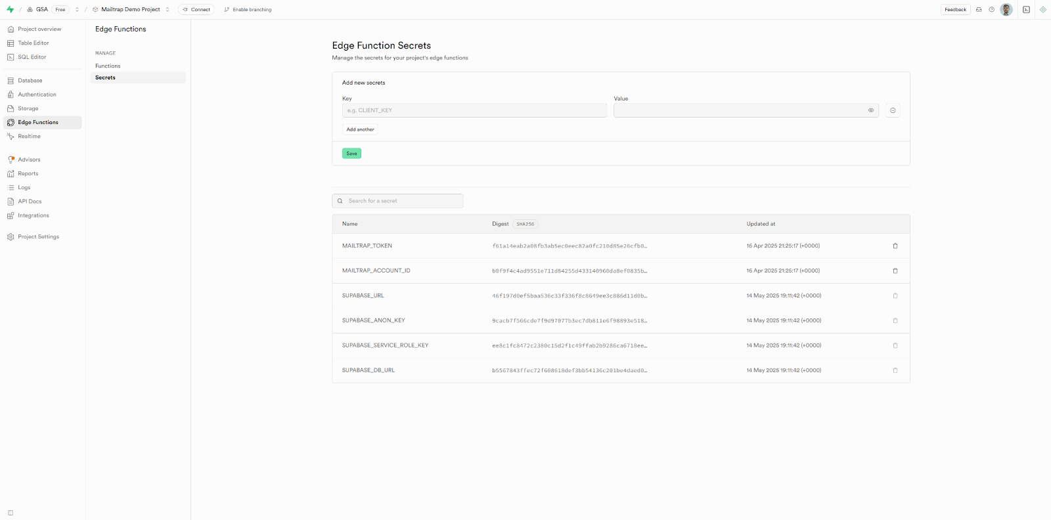Click the MAILTRAP_TOKEN digest value
Image resolution: width=1051 pixels, height=520 pixels.
[x=570, y=246]
